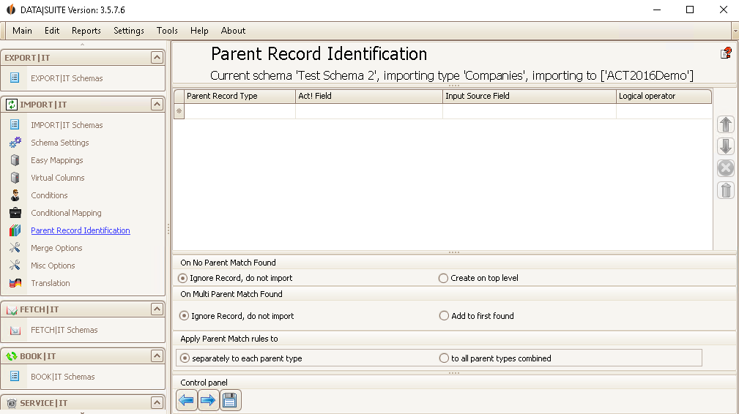This screenshot has height=414, width=739.
Task: Click the grey X cancel button
Action: coord(726,168)
